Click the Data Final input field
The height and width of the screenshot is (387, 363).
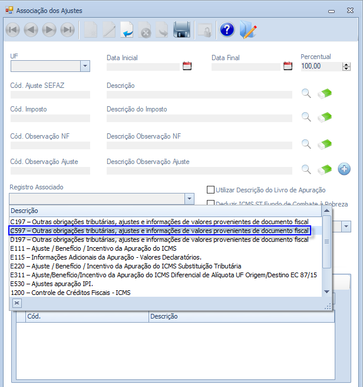pos(246,67)
